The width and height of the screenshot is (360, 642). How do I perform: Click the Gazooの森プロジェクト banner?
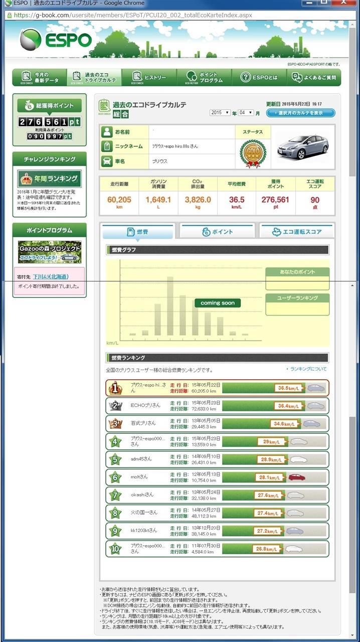click(49, 252)
